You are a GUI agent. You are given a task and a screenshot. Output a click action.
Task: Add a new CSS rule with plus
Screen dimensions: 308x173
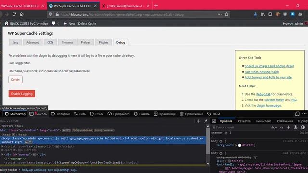click(x=288, y=127)
